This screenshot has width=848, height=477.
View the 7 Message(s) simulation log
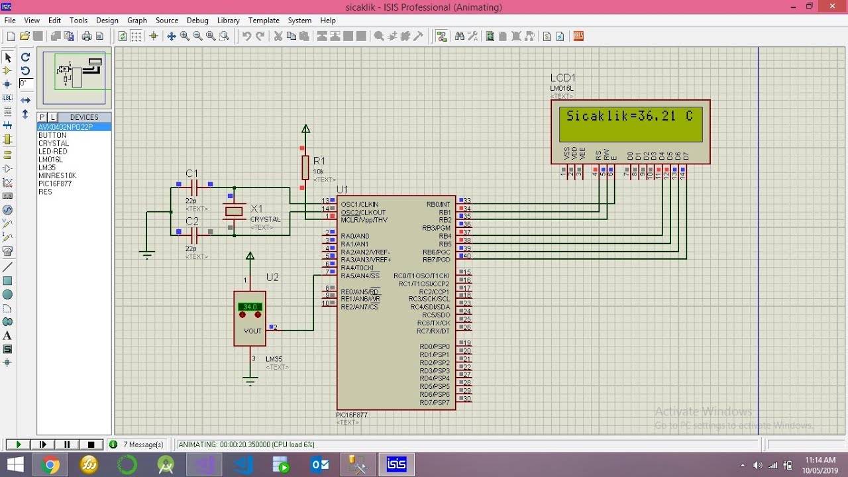pyautogui.click(x=136, y=445)
